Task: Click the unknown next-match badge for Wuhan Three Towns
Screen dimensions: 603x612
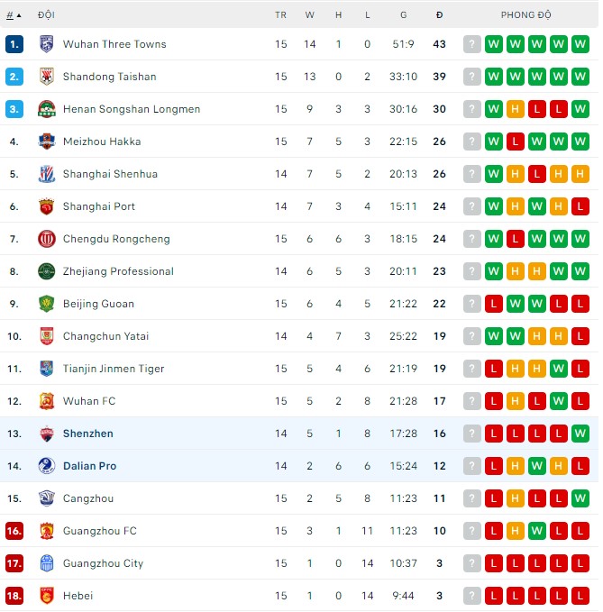Action: tap(472, 44)
